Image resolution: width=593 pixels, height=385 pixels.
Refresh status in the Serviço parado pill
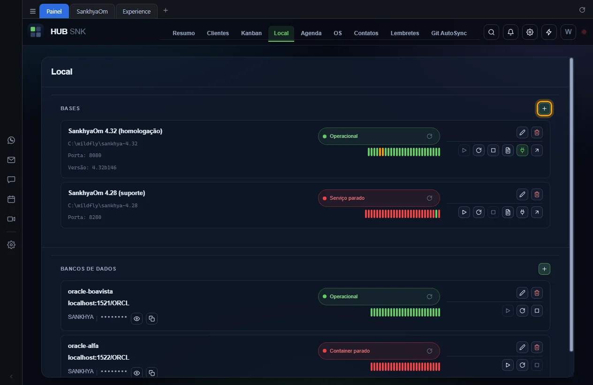pyautogui.click(x=429, y=198)
